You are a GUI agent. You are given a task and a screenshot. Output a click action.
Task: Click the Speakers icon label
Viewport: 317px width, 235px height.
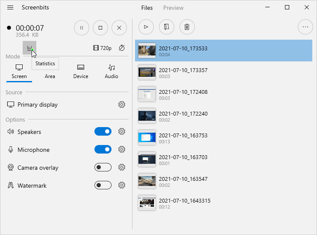pos(11,132)
